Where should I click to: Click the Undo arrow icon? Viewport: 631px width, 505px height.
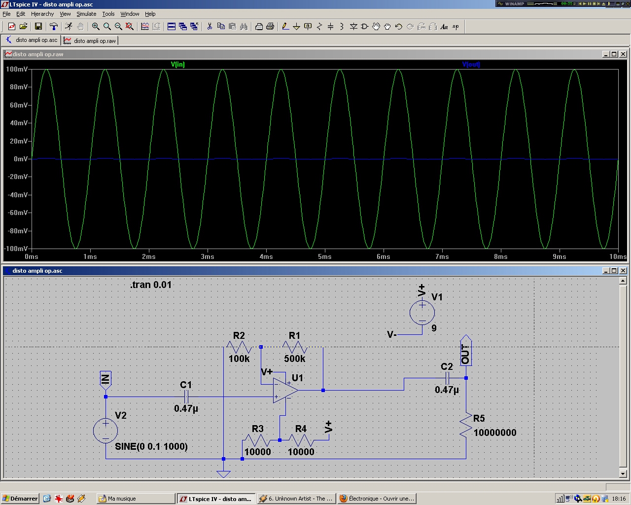(399, 27)
